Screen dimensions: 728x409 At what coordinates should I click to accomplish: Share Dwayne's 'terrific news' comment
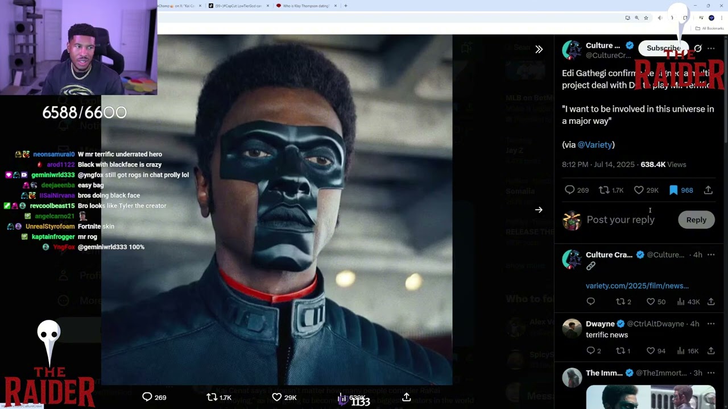(x=711, y=351)
